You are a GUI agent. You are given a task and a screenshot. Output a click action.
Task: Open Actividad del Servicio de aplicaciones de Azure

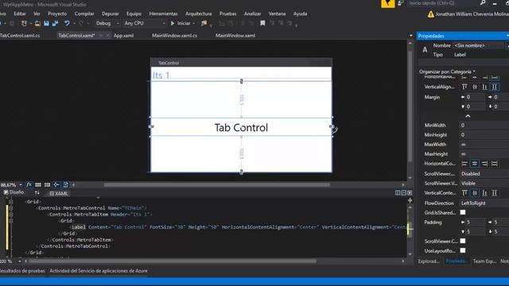pyautogui.click(x=99, y=271)
